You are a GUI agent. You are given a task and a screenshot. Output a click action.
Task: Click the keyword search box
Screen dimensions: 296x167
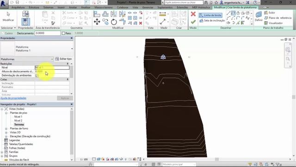point(184,2)
